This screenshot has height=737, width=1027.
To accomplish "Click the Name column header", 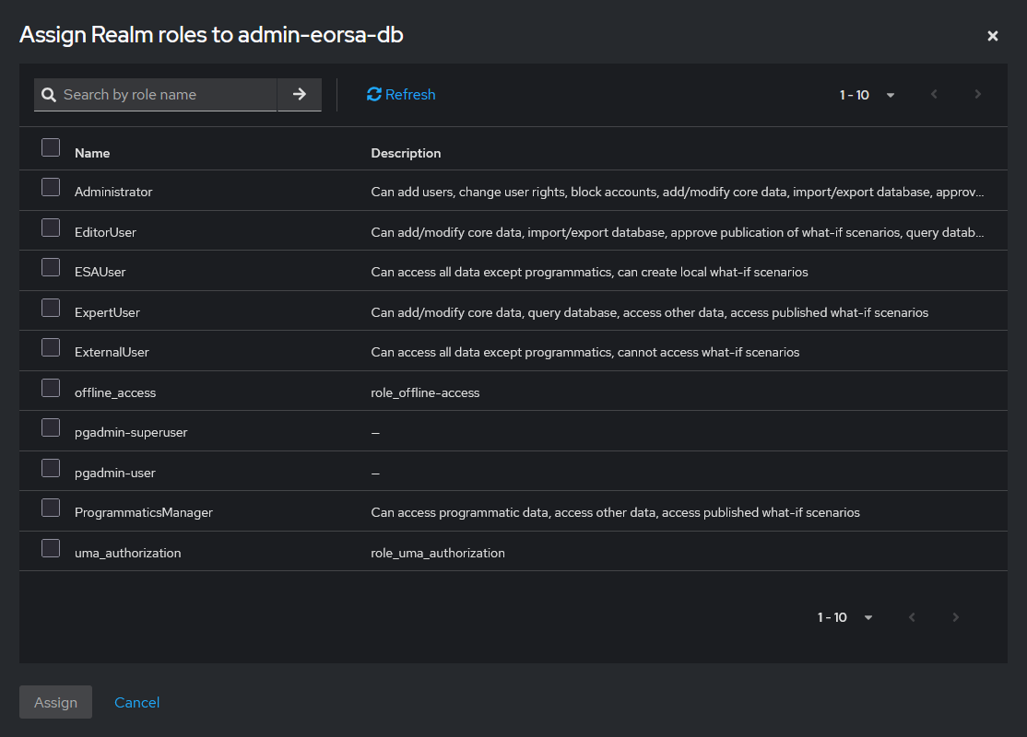I will [92, 153].
